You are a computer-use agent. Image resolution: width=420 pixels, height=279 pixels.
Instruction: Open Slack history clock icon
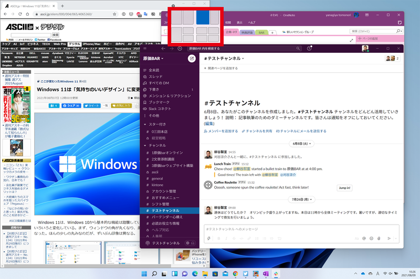click(x=180, y=48)
